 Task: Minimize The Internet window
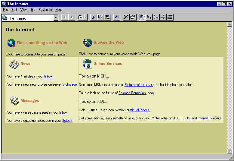[x=219, y=4]
